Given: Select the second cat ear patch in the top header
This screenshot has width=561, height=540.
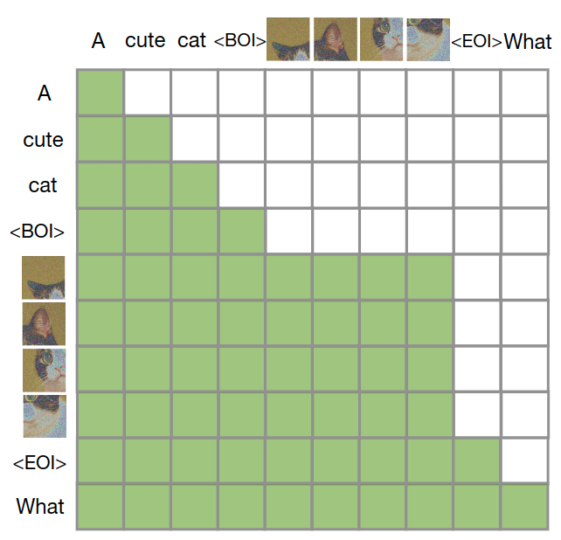Looking at the screenshot, I should coord(336,39).
